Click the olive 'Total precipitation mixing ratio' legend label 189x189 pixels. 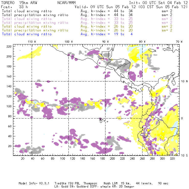tap(35, 30)
